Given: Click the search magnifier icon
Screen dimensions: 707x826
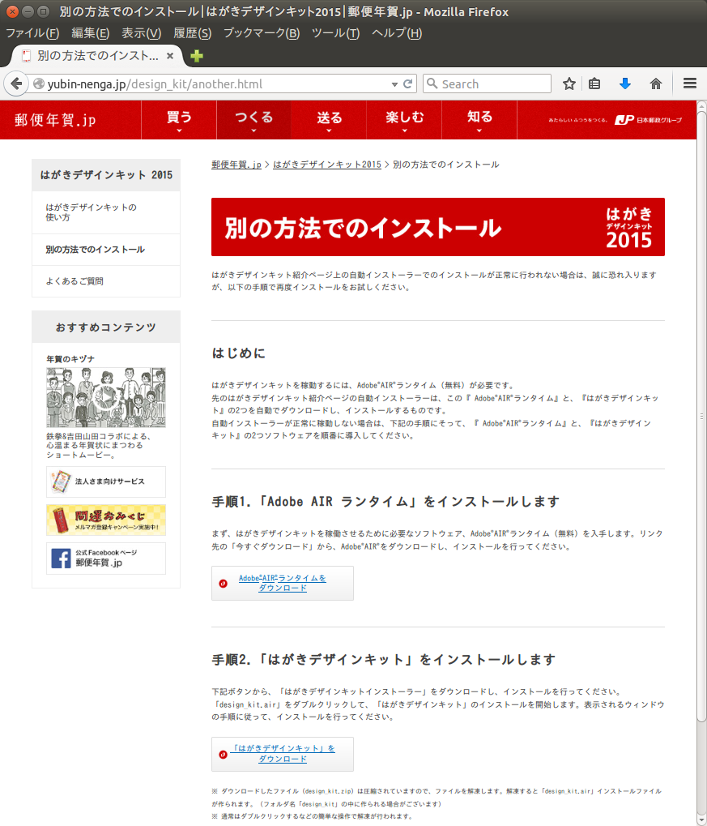Looking at the screenshot, I should [432, 83].
